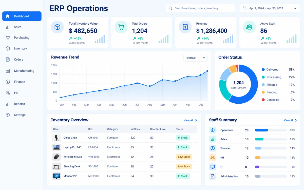Click the LT-2004 SKU cell

pos(93,147)
